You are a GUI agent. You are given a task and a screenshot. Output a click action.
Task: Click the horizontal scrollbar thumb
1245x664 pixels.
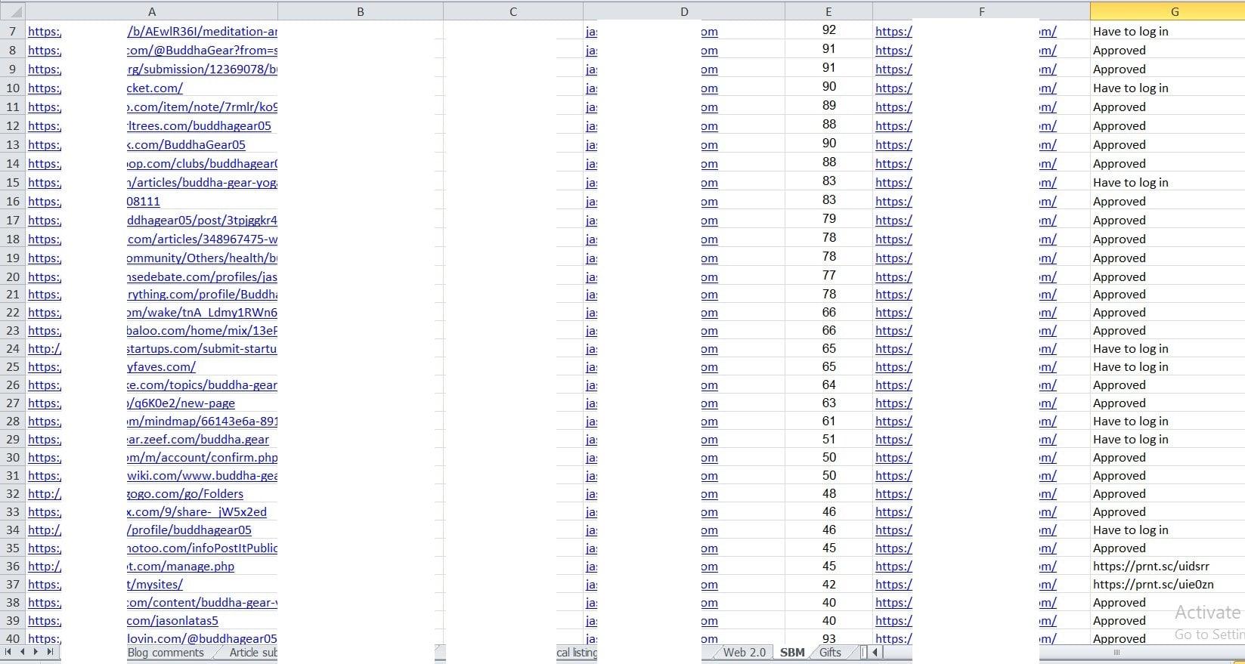point(1116,652)
